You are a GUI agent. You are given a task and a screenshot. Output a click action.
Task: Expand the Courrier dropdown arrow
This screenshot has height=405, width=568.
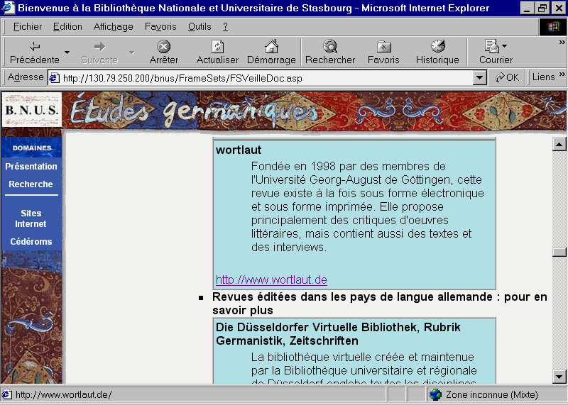(x=505, y=46)
